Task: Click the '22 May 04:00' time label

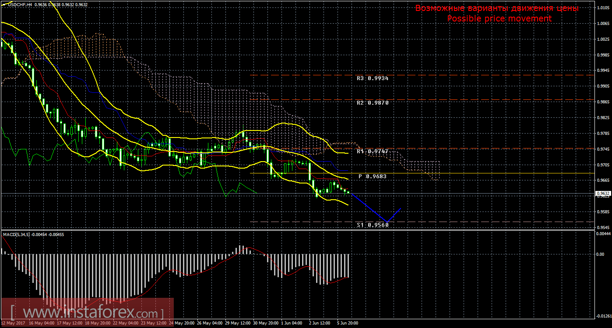Action: tap(126, 323)
